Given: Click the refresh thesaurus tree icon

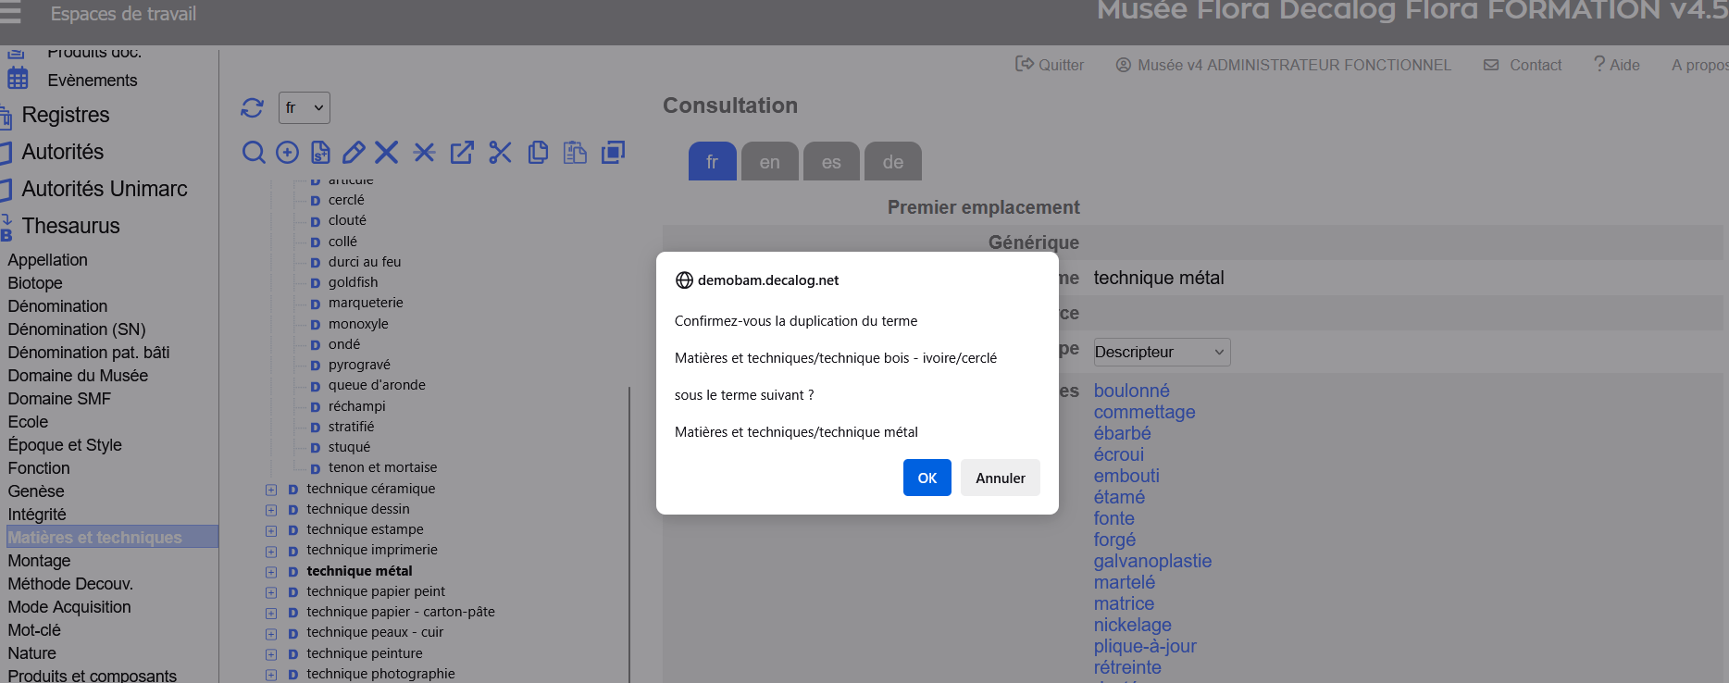Looking at the screenshot, I should pyautogui.click(x=252, y=108).
